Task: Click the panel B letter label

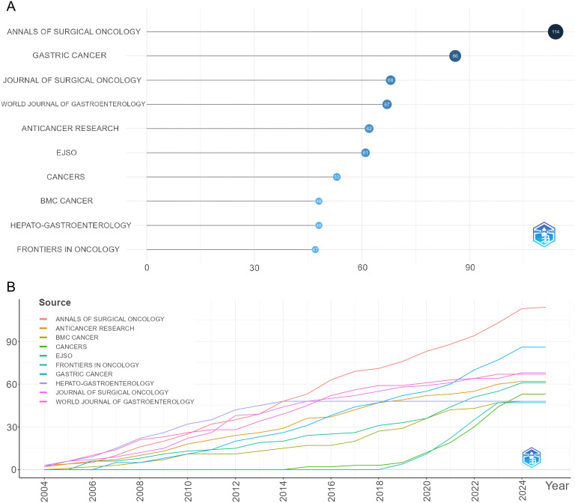Action: (x=11, y=287)
